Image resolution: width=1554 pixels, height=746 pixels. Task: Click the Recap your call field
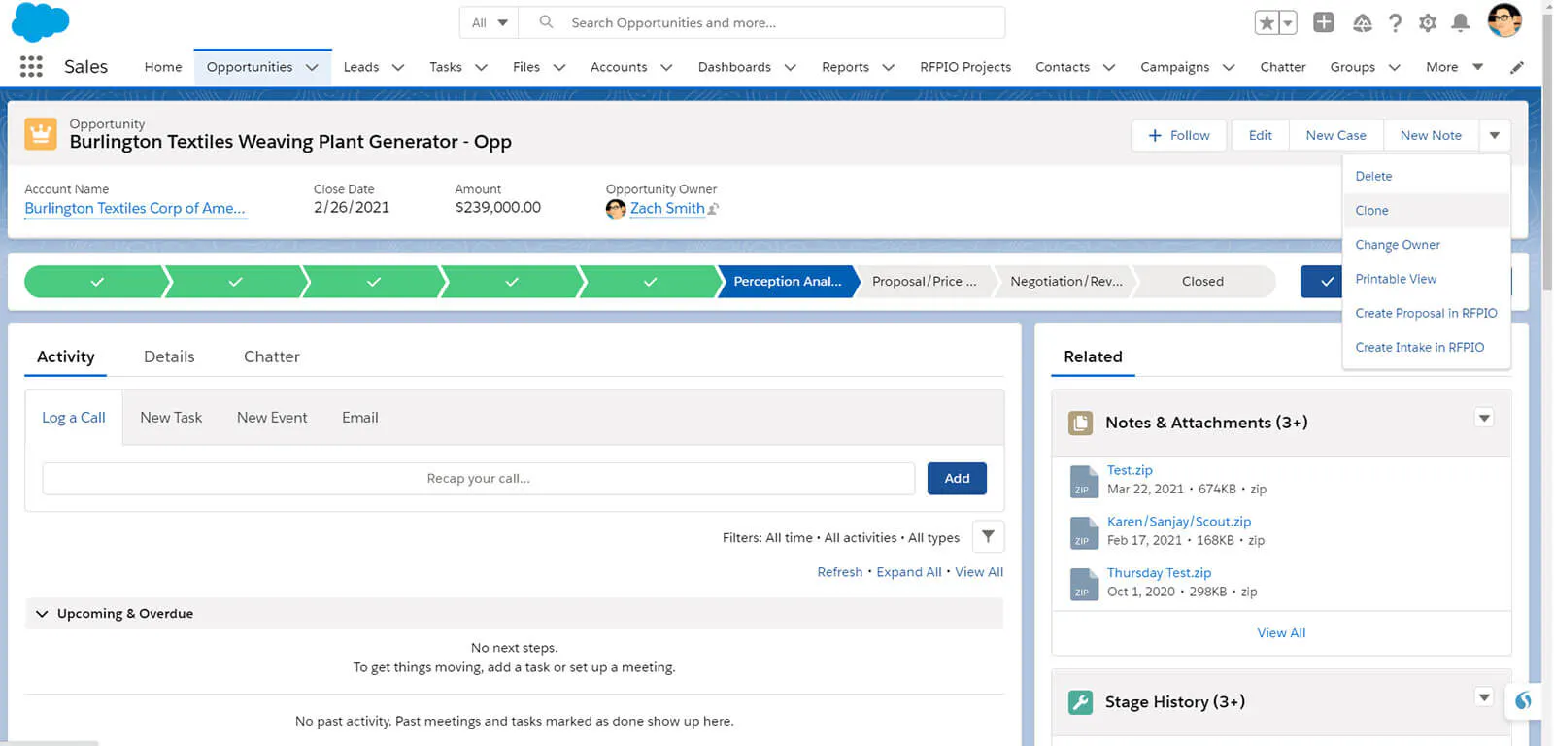point(479,478)
